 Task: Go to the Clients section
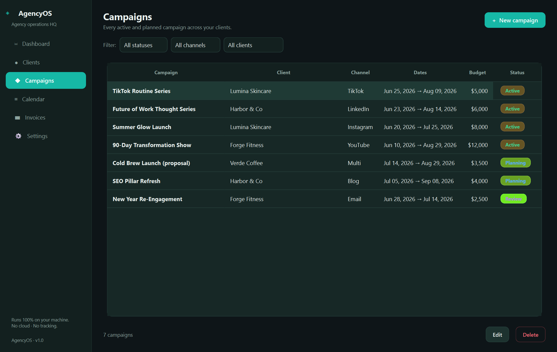tap(46, 62)
